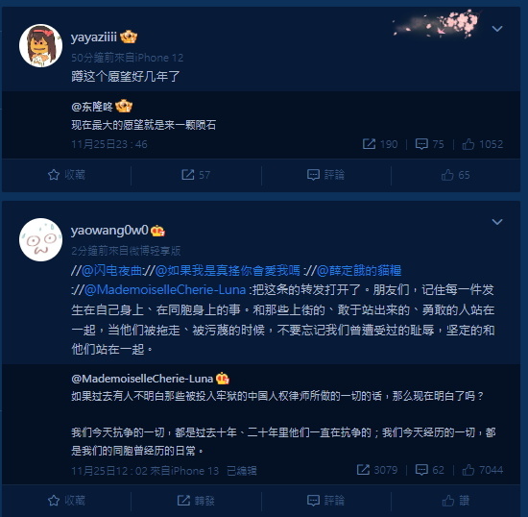Open comments on yayaziiii post

(x=325, y=175)
